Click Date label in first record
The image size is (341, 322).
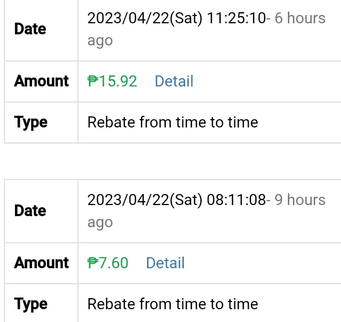30,29
